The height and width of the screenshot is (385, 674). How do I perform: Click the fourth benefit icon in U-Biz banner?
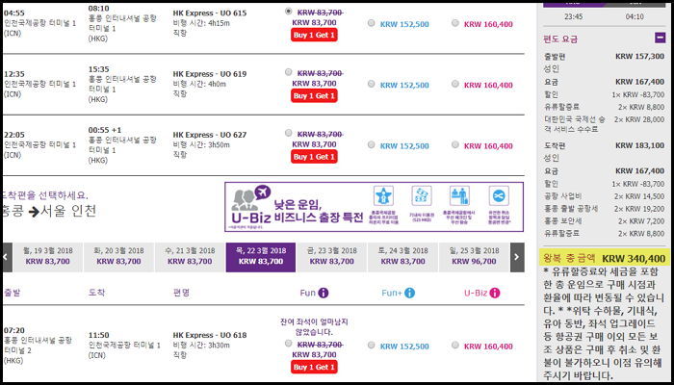pos(499,195)
